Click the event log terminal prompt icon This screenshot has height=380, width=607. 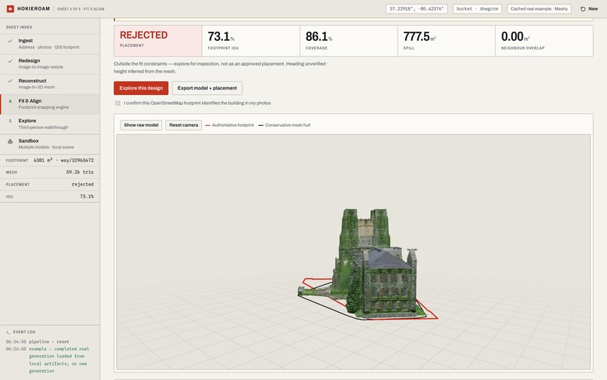point(8,332)
